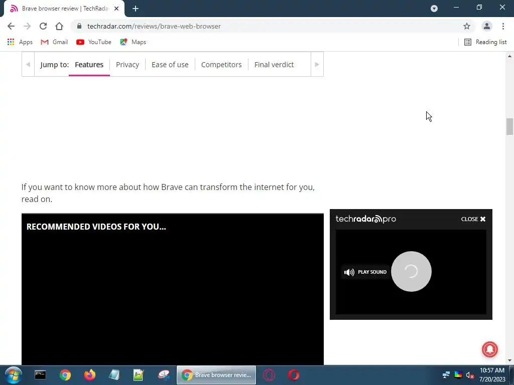Open the Apps bookmark shortcut
Image resolution: width=514 pixels, height=385 pixels.
(20, 42)
